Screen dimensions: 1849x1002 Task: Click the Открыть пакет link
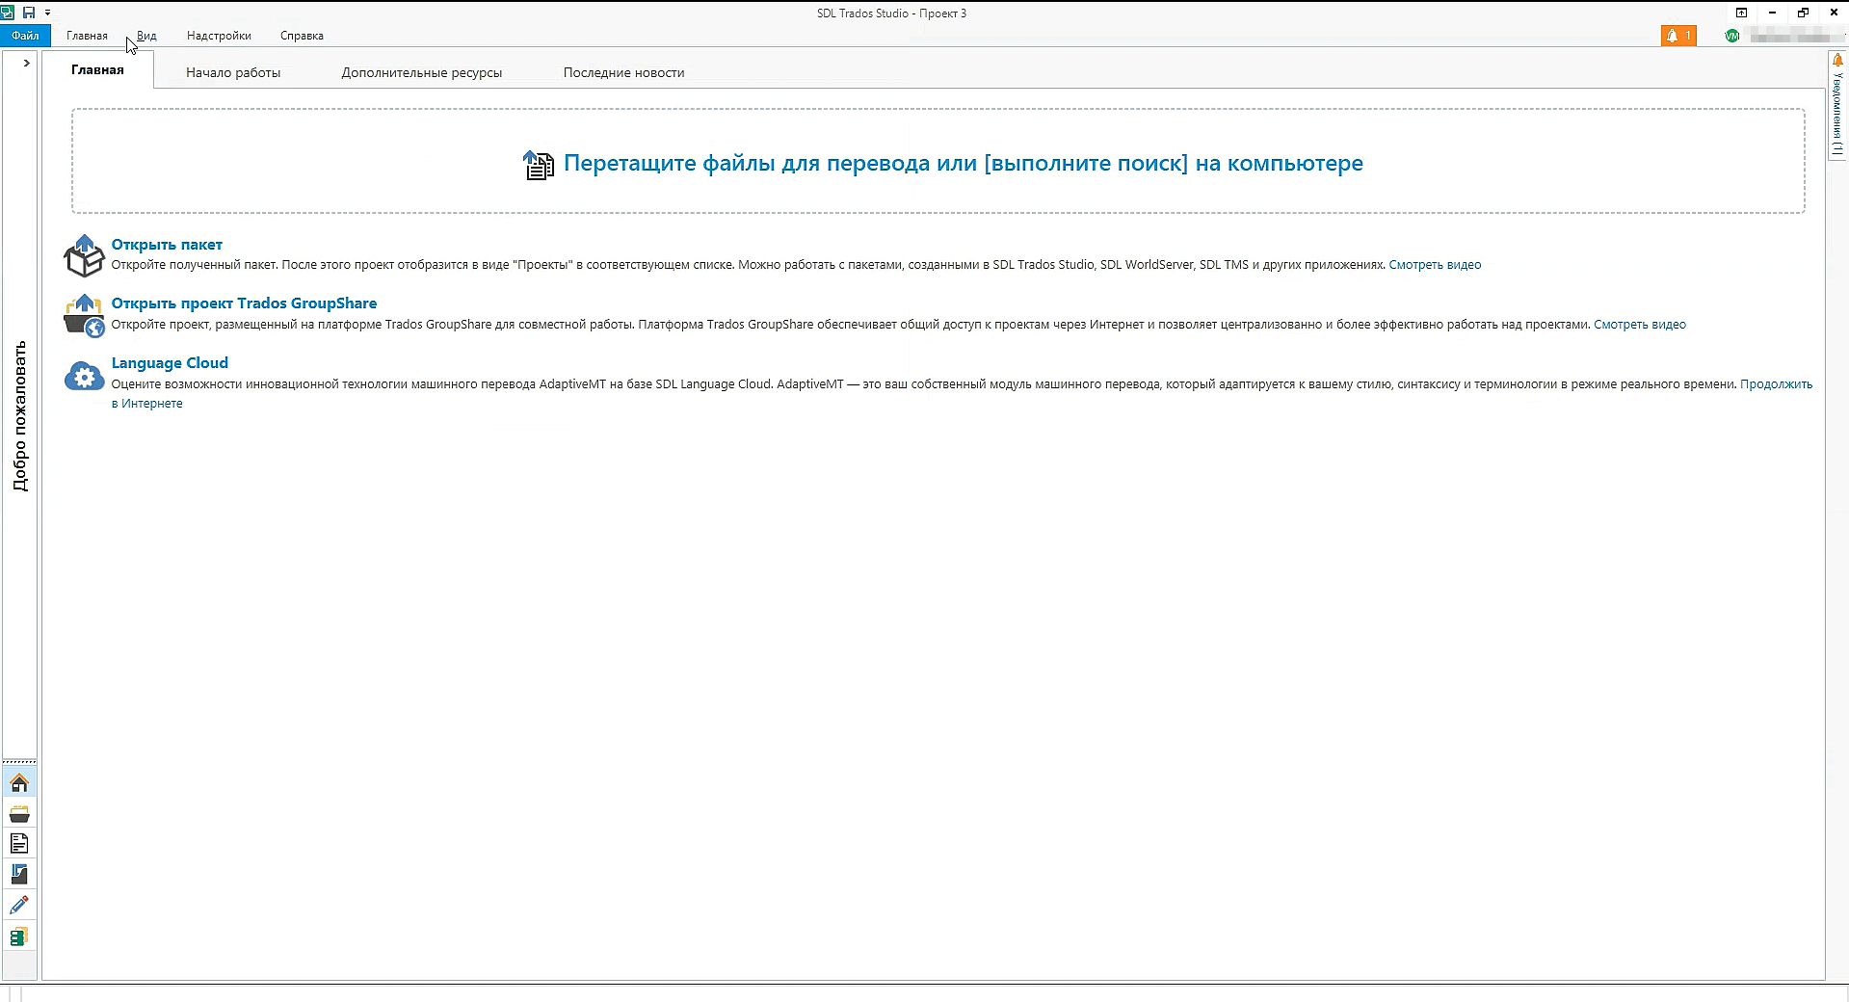(x=167, y=245)
